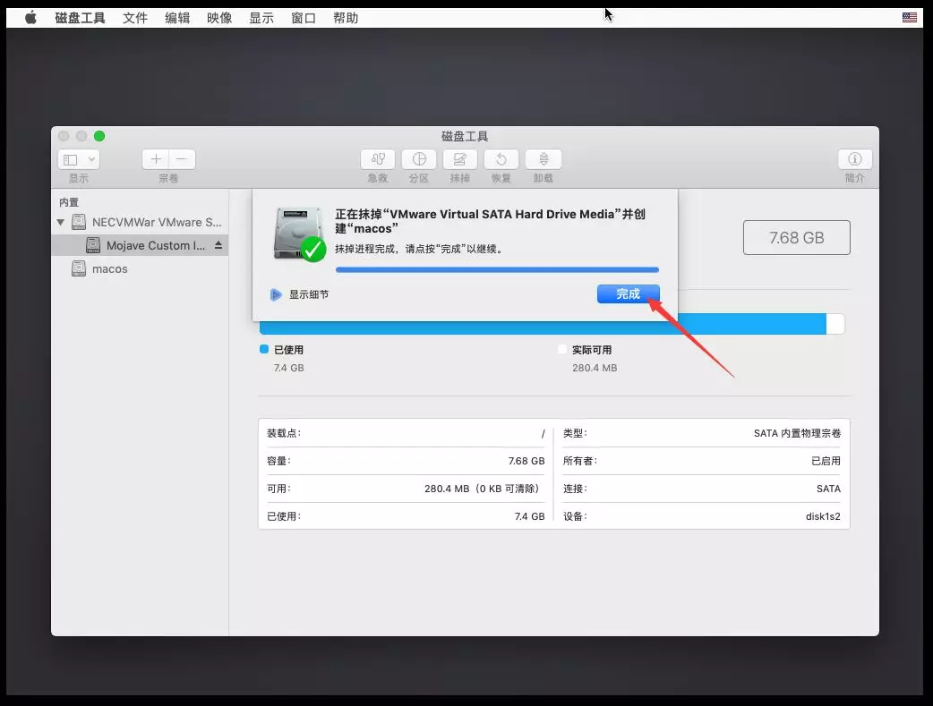The height and width of the screenshot is (706, 933).
Task: Select the macos disk in sidebar
Action: (x=140, y=268)
